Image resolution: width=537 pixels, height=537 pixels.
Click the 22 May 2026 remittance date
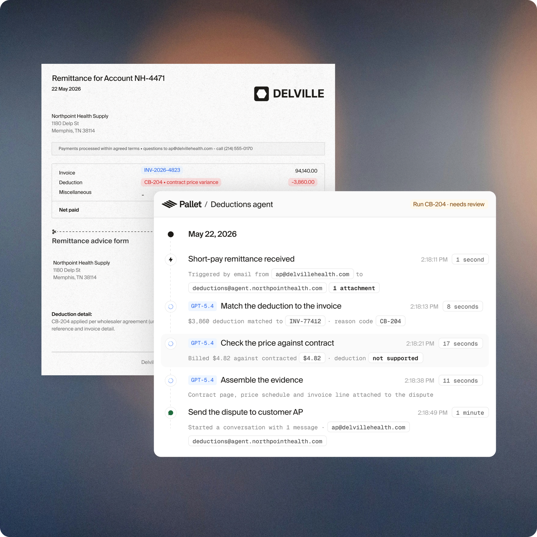point(66,89)
